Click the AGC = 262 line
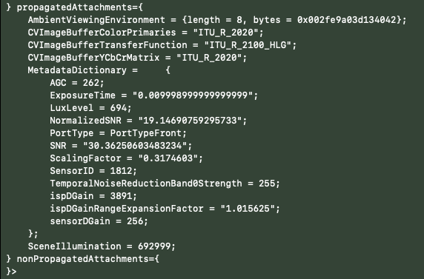The image size is (424, 279). [x=77, y=83]
